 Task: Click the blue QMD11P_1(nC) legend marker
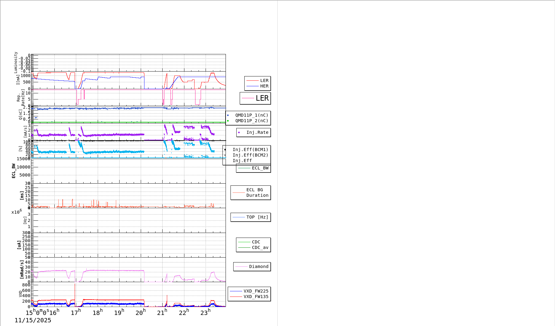coord(228,115)
